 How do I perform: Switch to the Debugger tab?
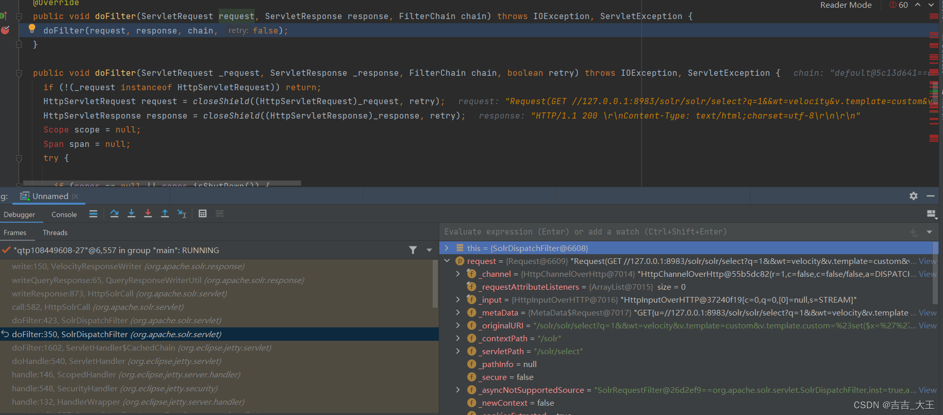pyautogui.click(x=20, y=214)
